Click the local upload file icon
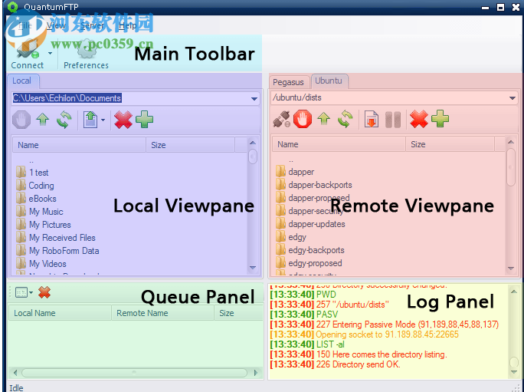The height and width of the screenshot is (392, 524). [90, 120]
